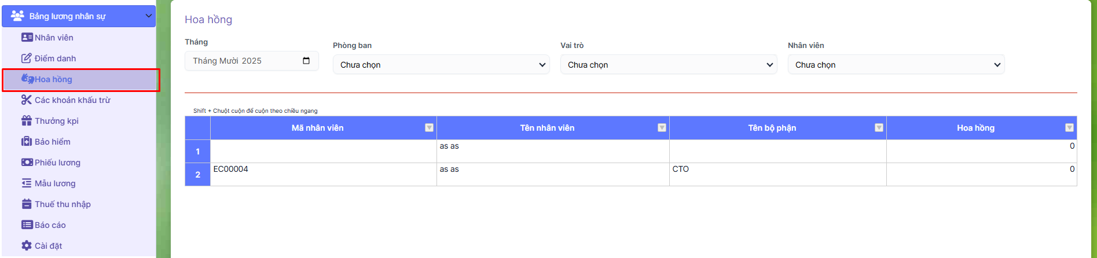Click the Cài đặt gear icon
Viewport: 1097px width, 258px height.
coord(27,246)
